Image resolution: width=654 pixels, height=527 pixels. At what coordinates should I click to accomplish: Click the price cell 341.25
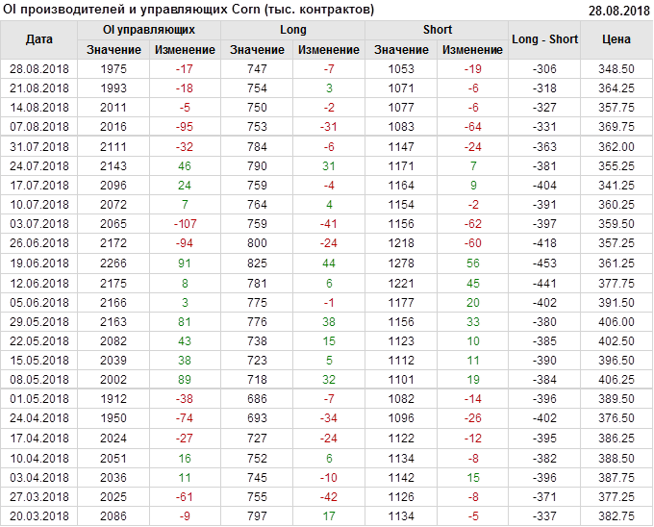click(x=616, y=186)
